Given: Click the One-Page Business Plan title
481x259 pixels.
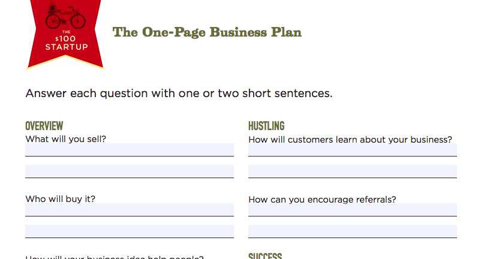Looking at the screenshot, I should pyautogui.click(x=207, y=32).
